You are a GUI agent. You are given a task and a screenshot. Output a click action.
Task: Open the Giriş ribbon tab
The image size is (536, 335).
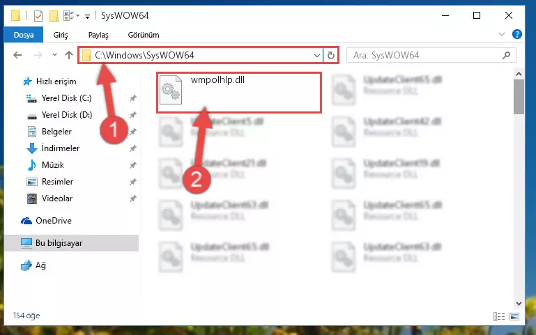pyautogui.click(x=61, y=35)
